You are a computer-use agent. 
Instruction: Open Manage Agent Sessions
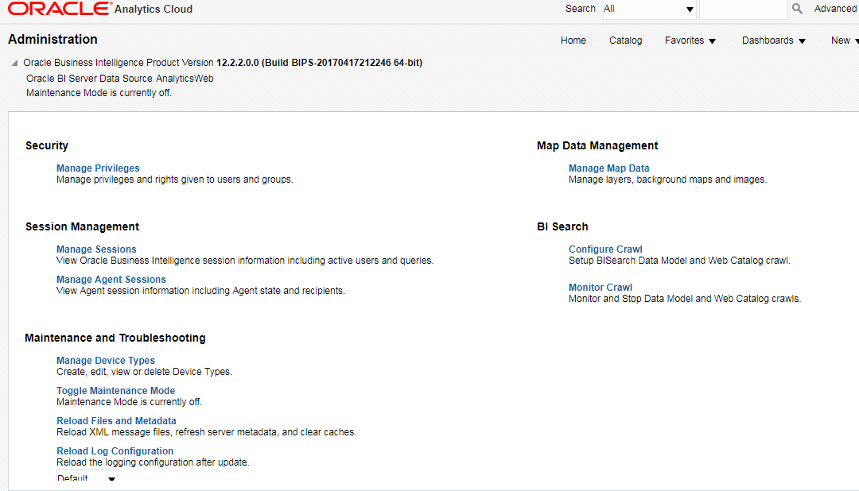point(111,280)
